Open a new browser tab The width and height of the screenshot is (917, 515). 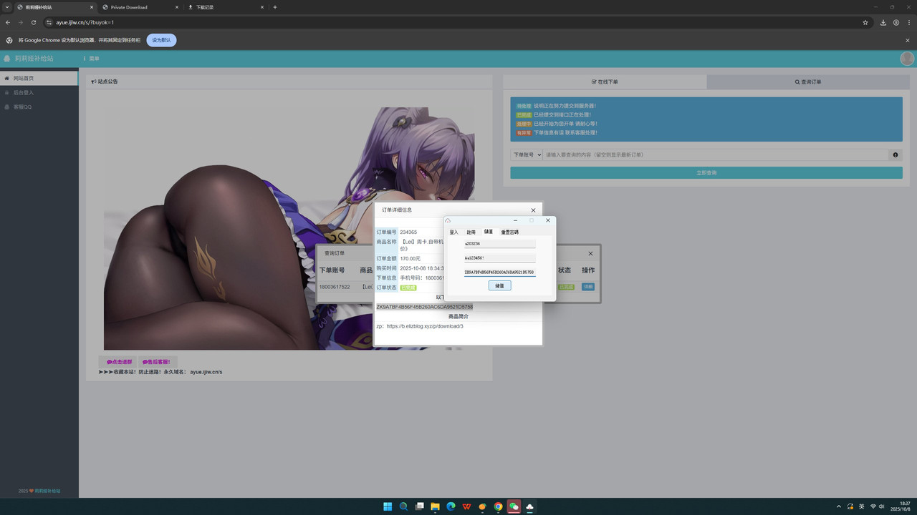(x=275, y=7)
